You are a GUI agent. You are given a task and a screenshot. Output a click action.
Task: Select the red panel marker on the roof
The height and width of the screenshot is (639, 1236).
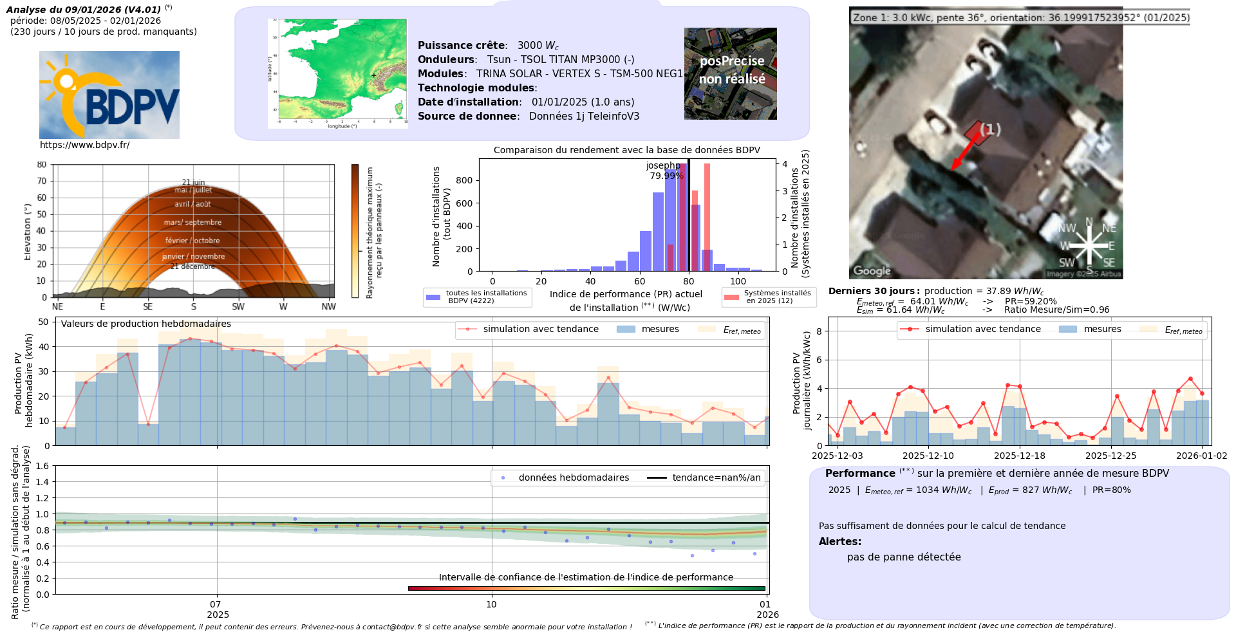tap(977, 133)
